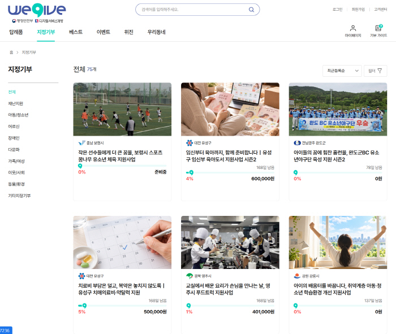Click the 홈 breadcrumb link

11,52
